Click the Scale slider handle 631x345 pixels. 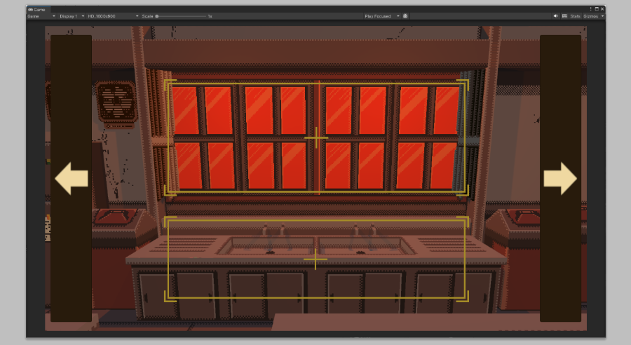[157, 15]
